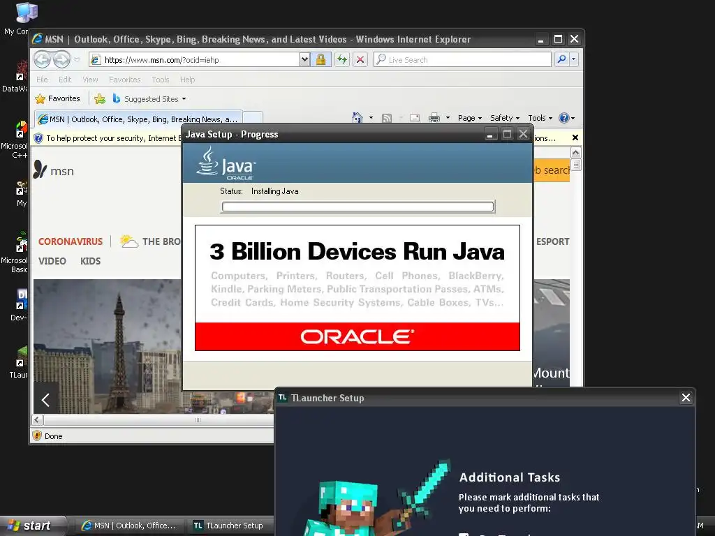The image size is (715, 536).
Task: Open the ESPORT link on MSN
Action: click(553, 241)
